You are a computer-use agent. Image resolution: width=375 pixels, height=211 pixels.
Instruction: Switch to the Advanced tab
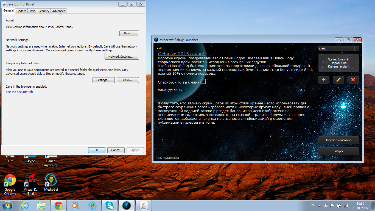[59, 11]
